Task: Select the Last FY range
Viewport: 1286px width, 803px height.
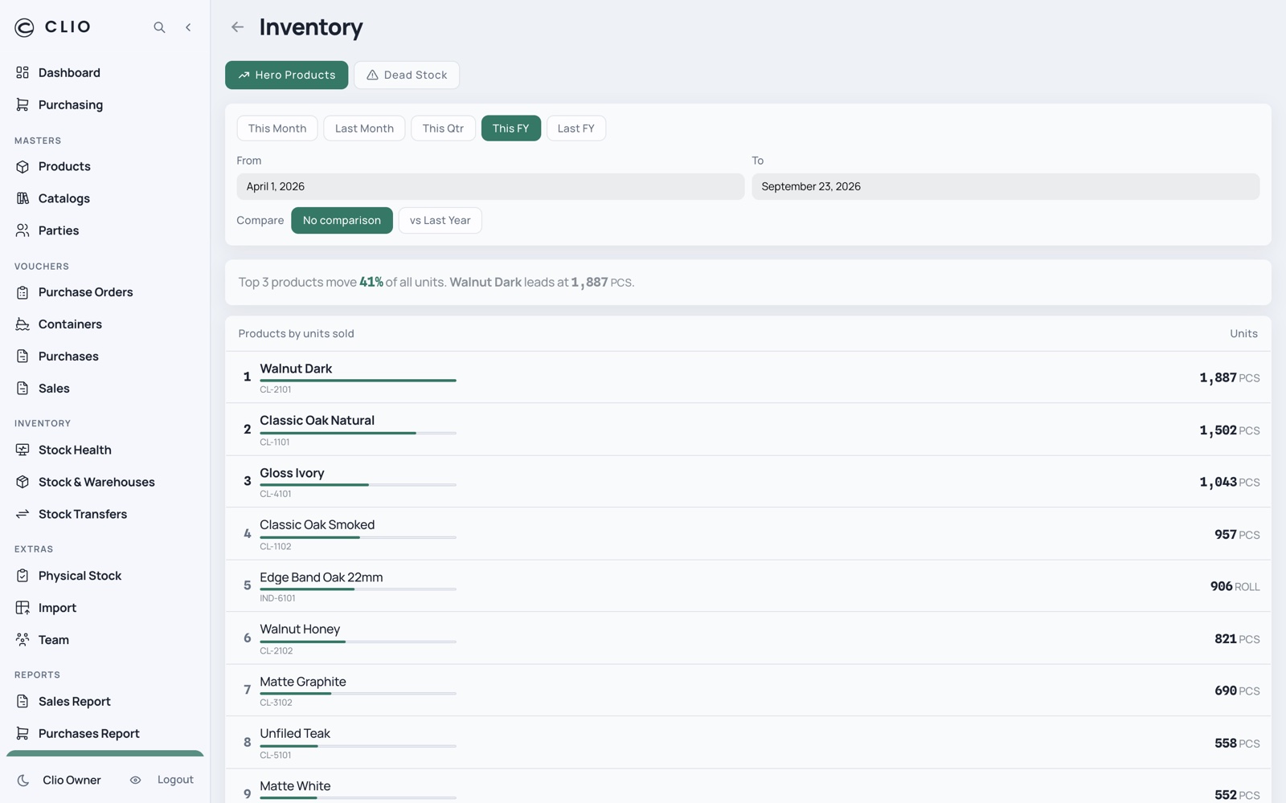Action: tap(575, 128)
